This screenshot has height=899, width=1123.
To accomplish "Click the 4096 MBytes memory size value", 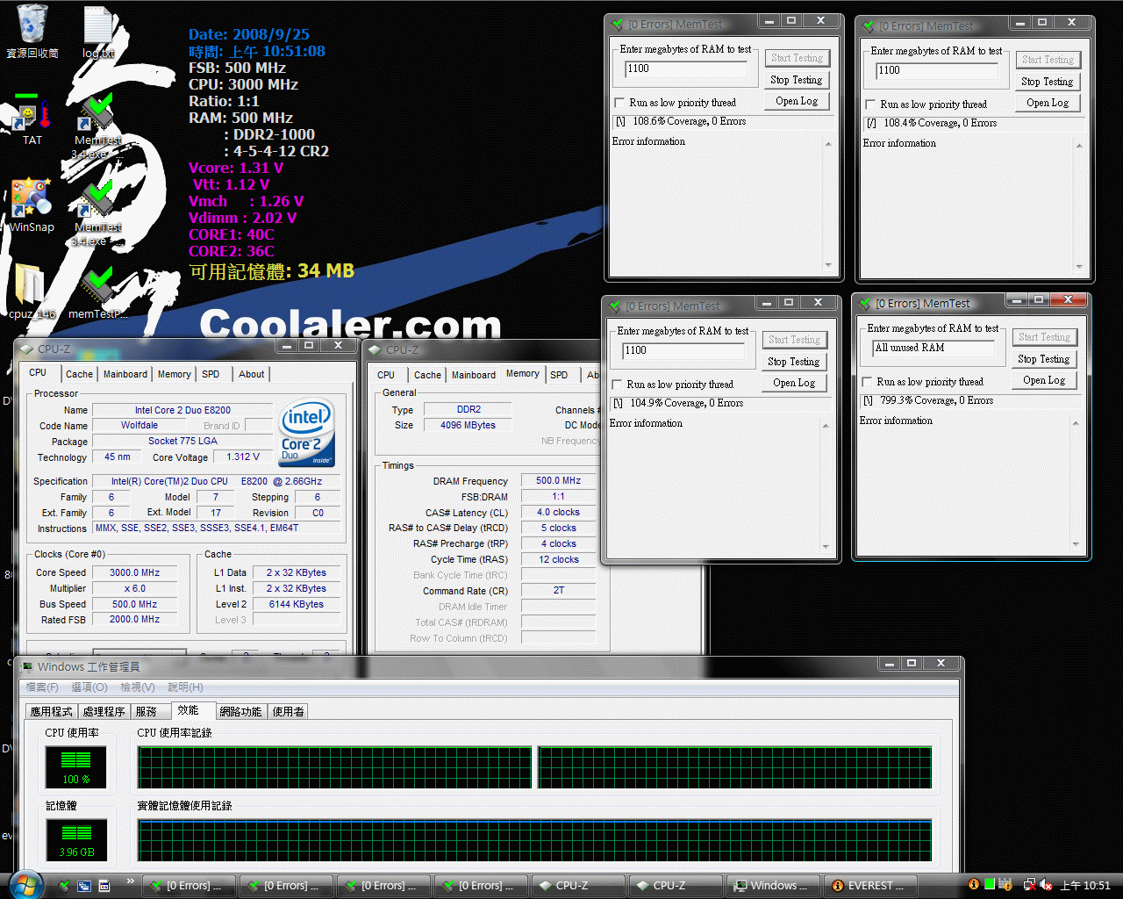I will (x=468, y=426).
